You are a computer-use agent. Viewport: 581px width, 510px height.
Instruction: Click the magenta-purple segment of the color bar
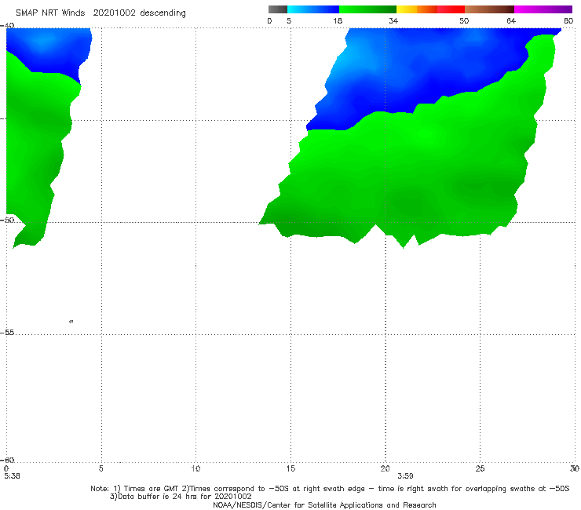543,9
